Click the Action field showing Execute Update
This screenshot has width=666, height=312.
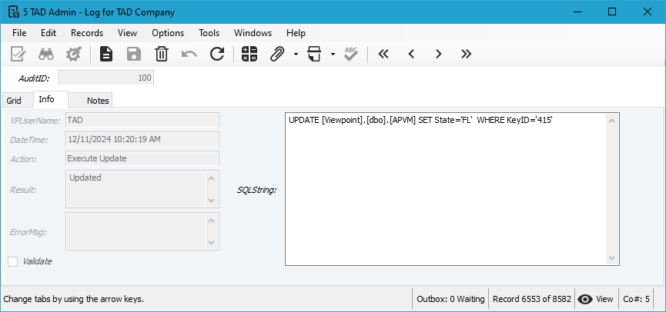142,158
